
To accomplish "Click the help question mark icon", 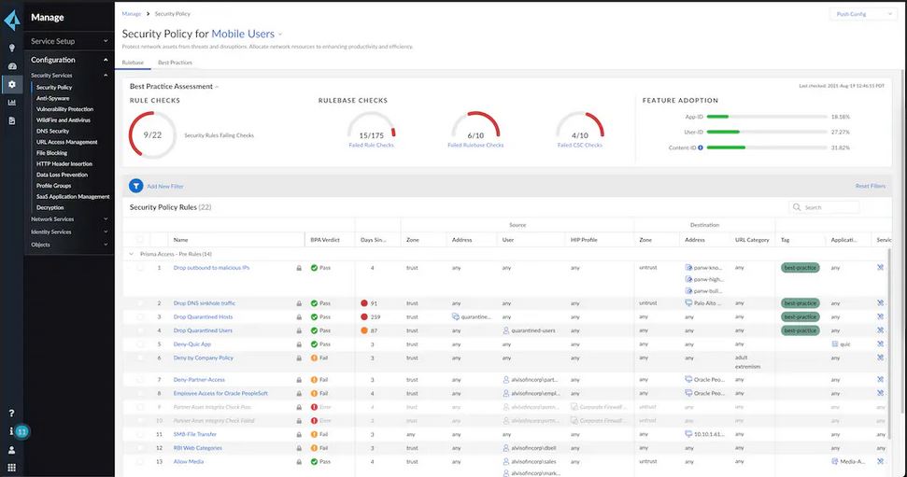I will [x=11, y=413].
